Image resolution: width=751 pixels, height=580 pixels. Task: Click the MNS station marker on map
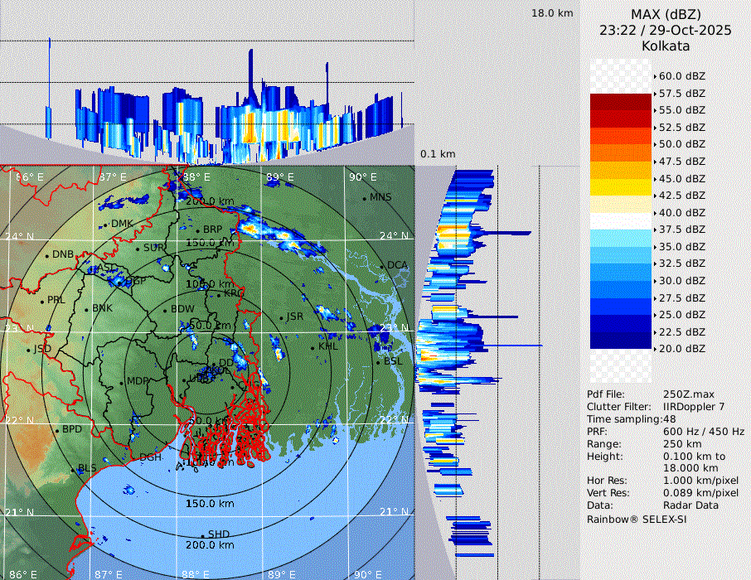click(364, 198)
